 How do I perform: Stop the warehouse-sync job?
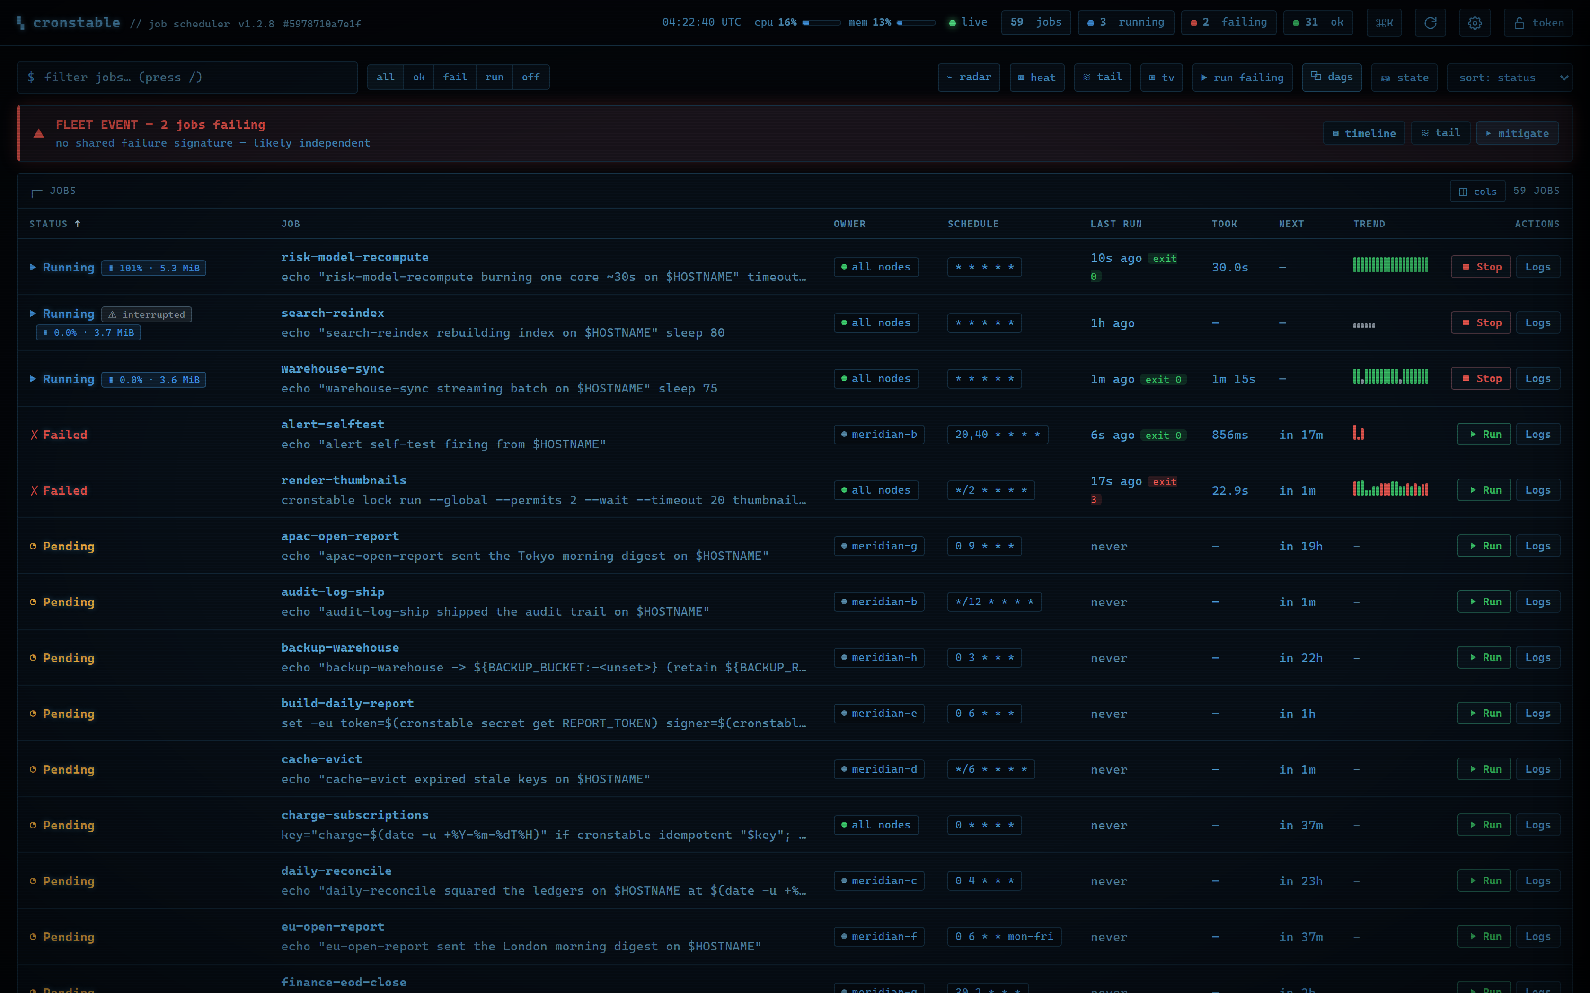pos(1480,378)
